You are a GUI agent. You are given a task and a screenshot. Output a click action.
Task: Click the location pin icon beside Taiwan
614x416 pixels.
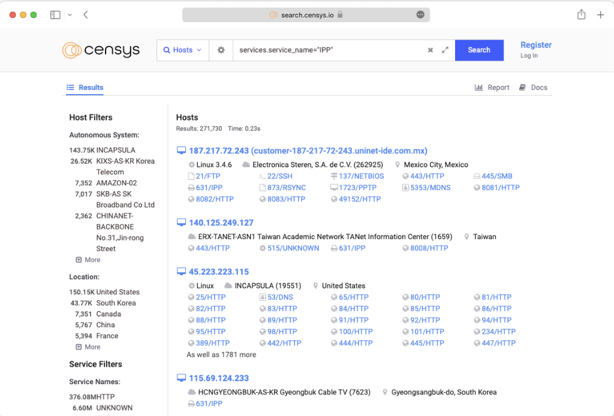(x=466, y=236)
